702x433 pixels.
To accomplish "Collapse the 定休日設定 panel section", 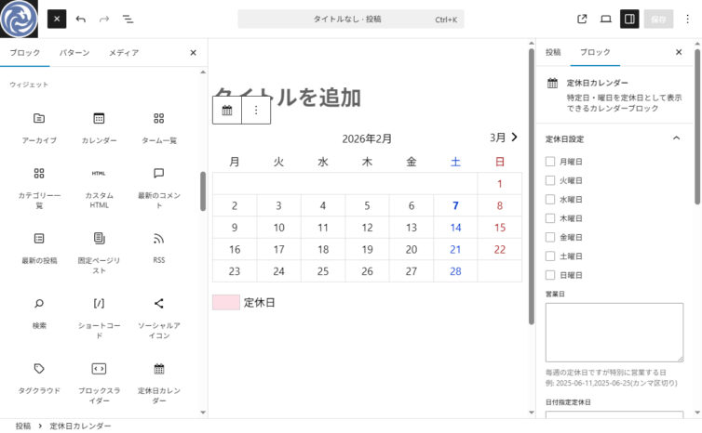I will pos(676,138).
